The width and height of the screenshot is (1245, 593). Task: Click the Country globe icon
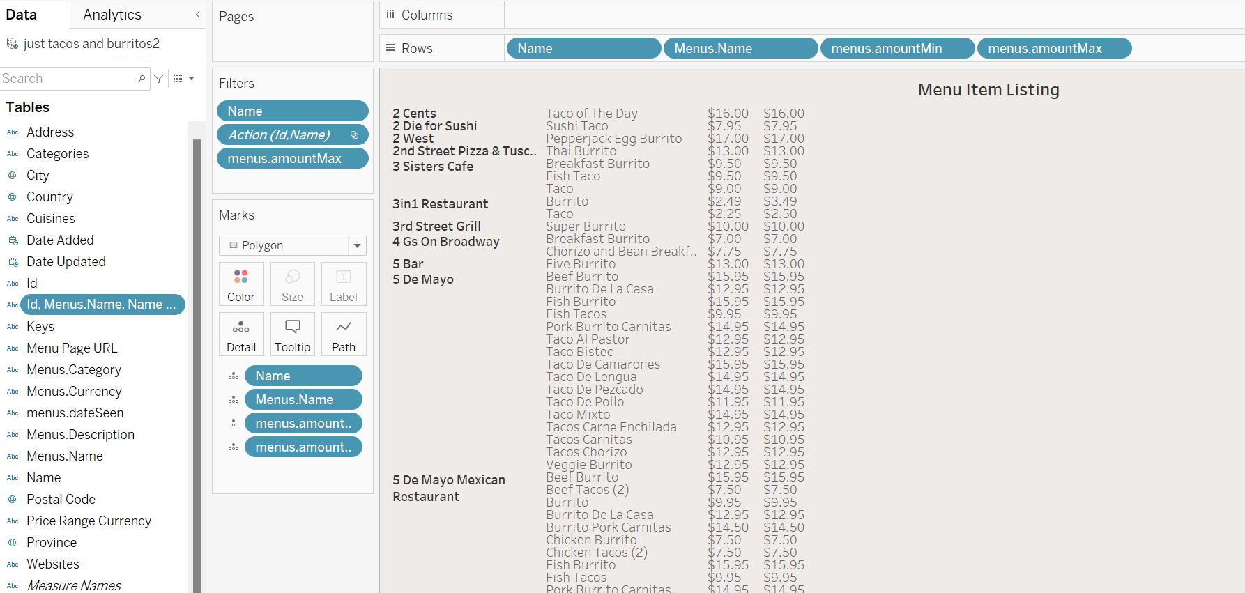(x=13, y=197)
